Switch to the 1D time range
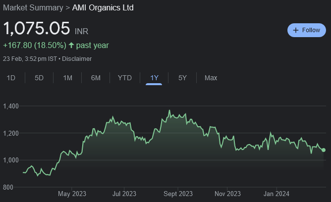Image resolution: width=331 pixels, height=202 pixels. click(x=10, y=78)
